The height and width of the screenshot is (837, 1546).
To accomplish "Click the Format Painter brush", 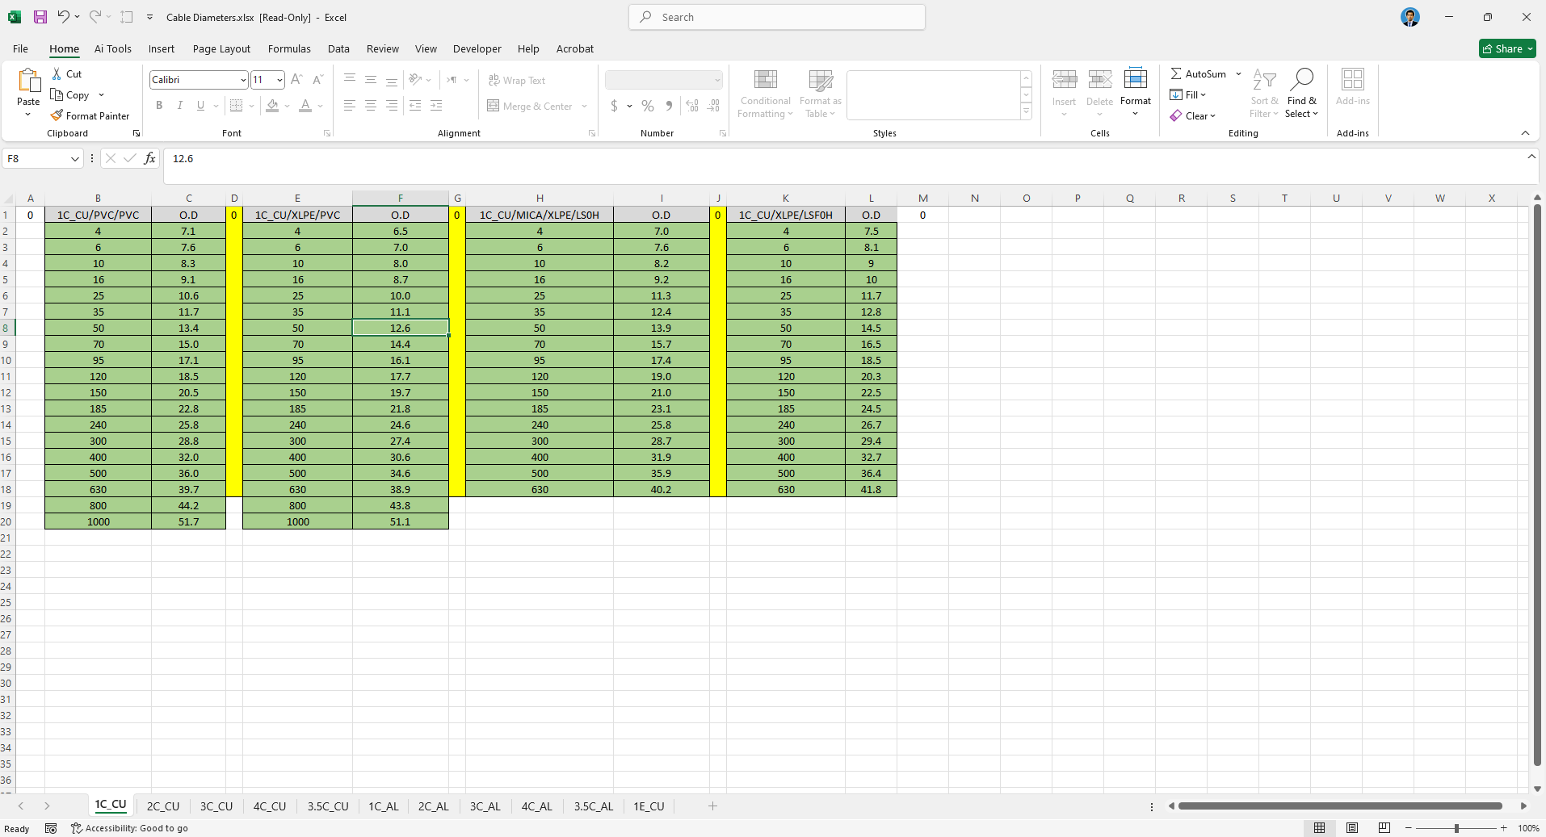I will (x=57, y=115).
